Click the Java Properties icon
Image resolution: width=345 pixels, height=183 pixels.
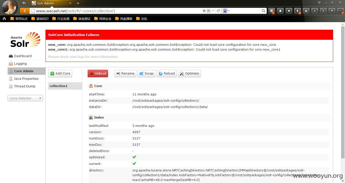11,79
